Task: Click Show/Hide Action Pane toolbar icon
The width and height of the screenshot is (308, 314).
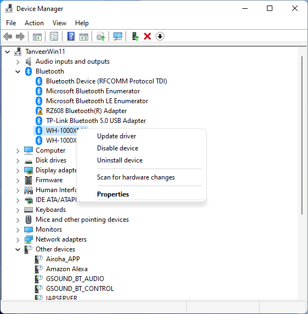Action: pos(84,36)
